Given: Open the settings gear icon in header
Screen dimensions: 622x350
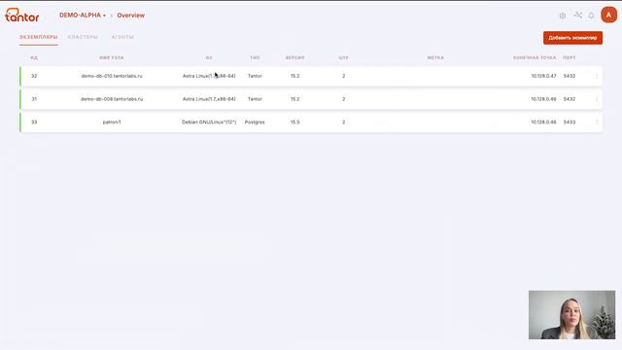Looking at the screenshot, I should pos(563,16).
